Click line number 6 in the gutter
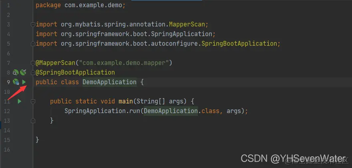Screen dimensions: 352x168 8,53
